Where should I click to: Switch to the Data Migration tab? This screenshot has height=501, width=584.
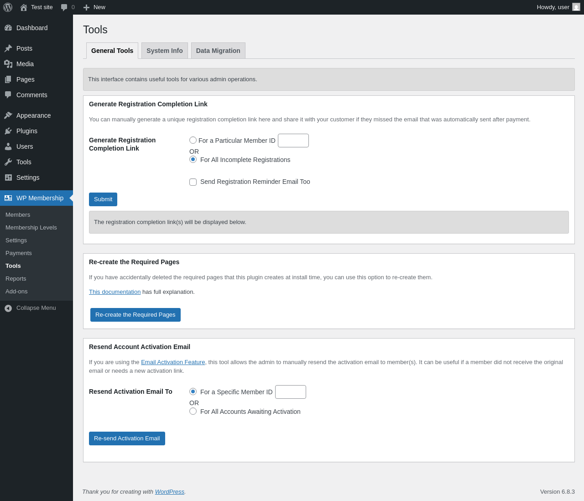pos(218,51)
